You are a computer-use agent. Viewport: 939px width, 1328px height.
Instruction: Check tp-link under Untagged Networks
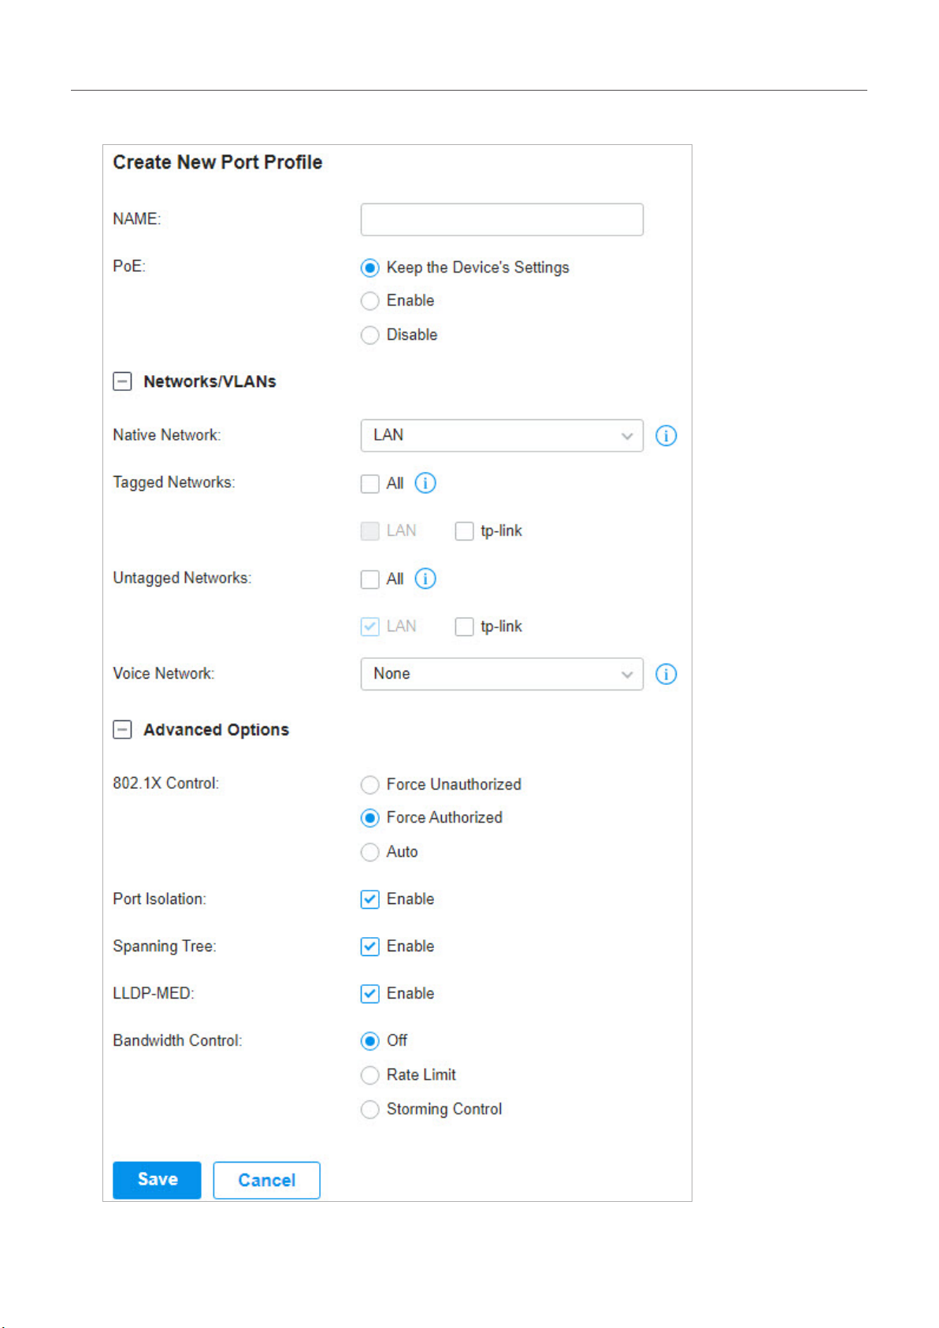point(464,627)
